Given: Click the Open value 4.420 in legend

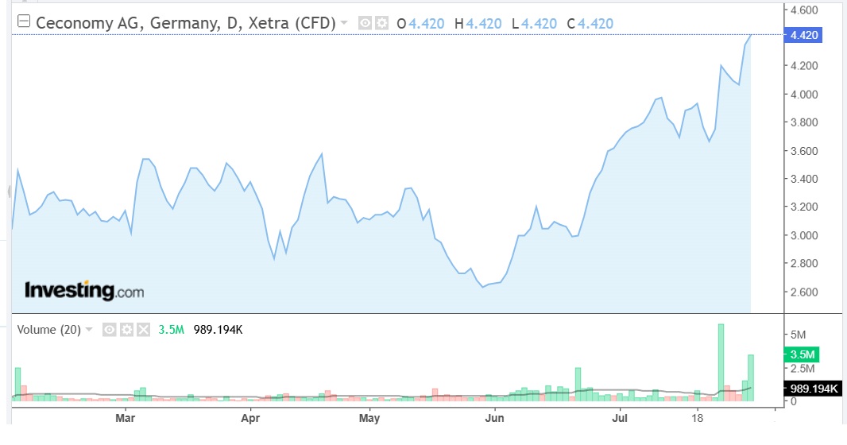Looking at the screenshot, I should (x=426, y=24).
